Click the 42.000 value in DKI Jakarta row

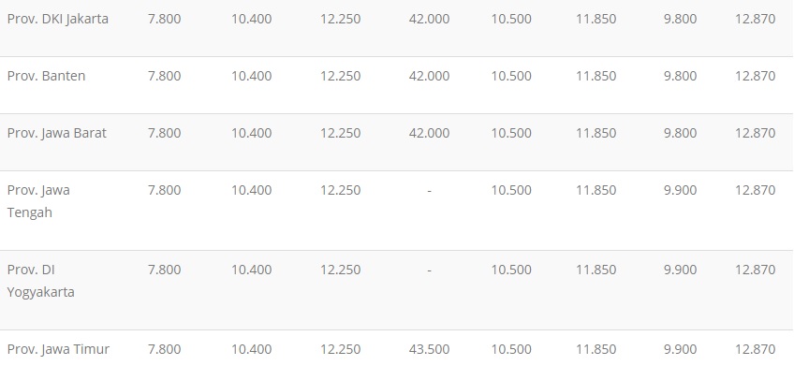(429, 19)
